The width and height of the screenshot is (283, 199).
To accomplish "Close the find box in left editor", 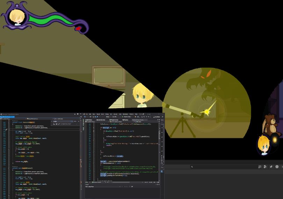I will (x=79, y=121).
